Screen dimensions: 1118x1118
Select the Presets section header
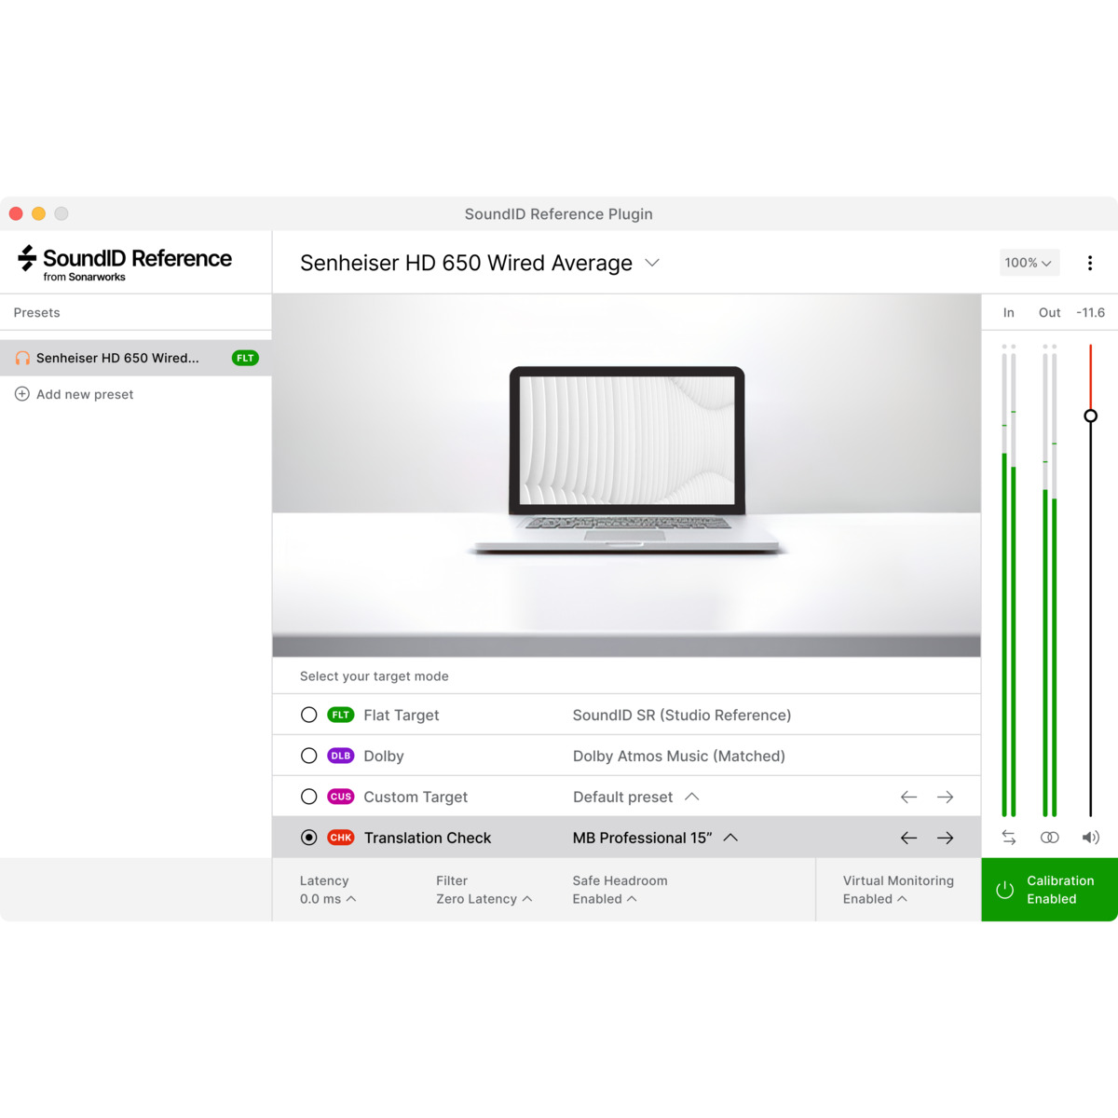point(36,312)
